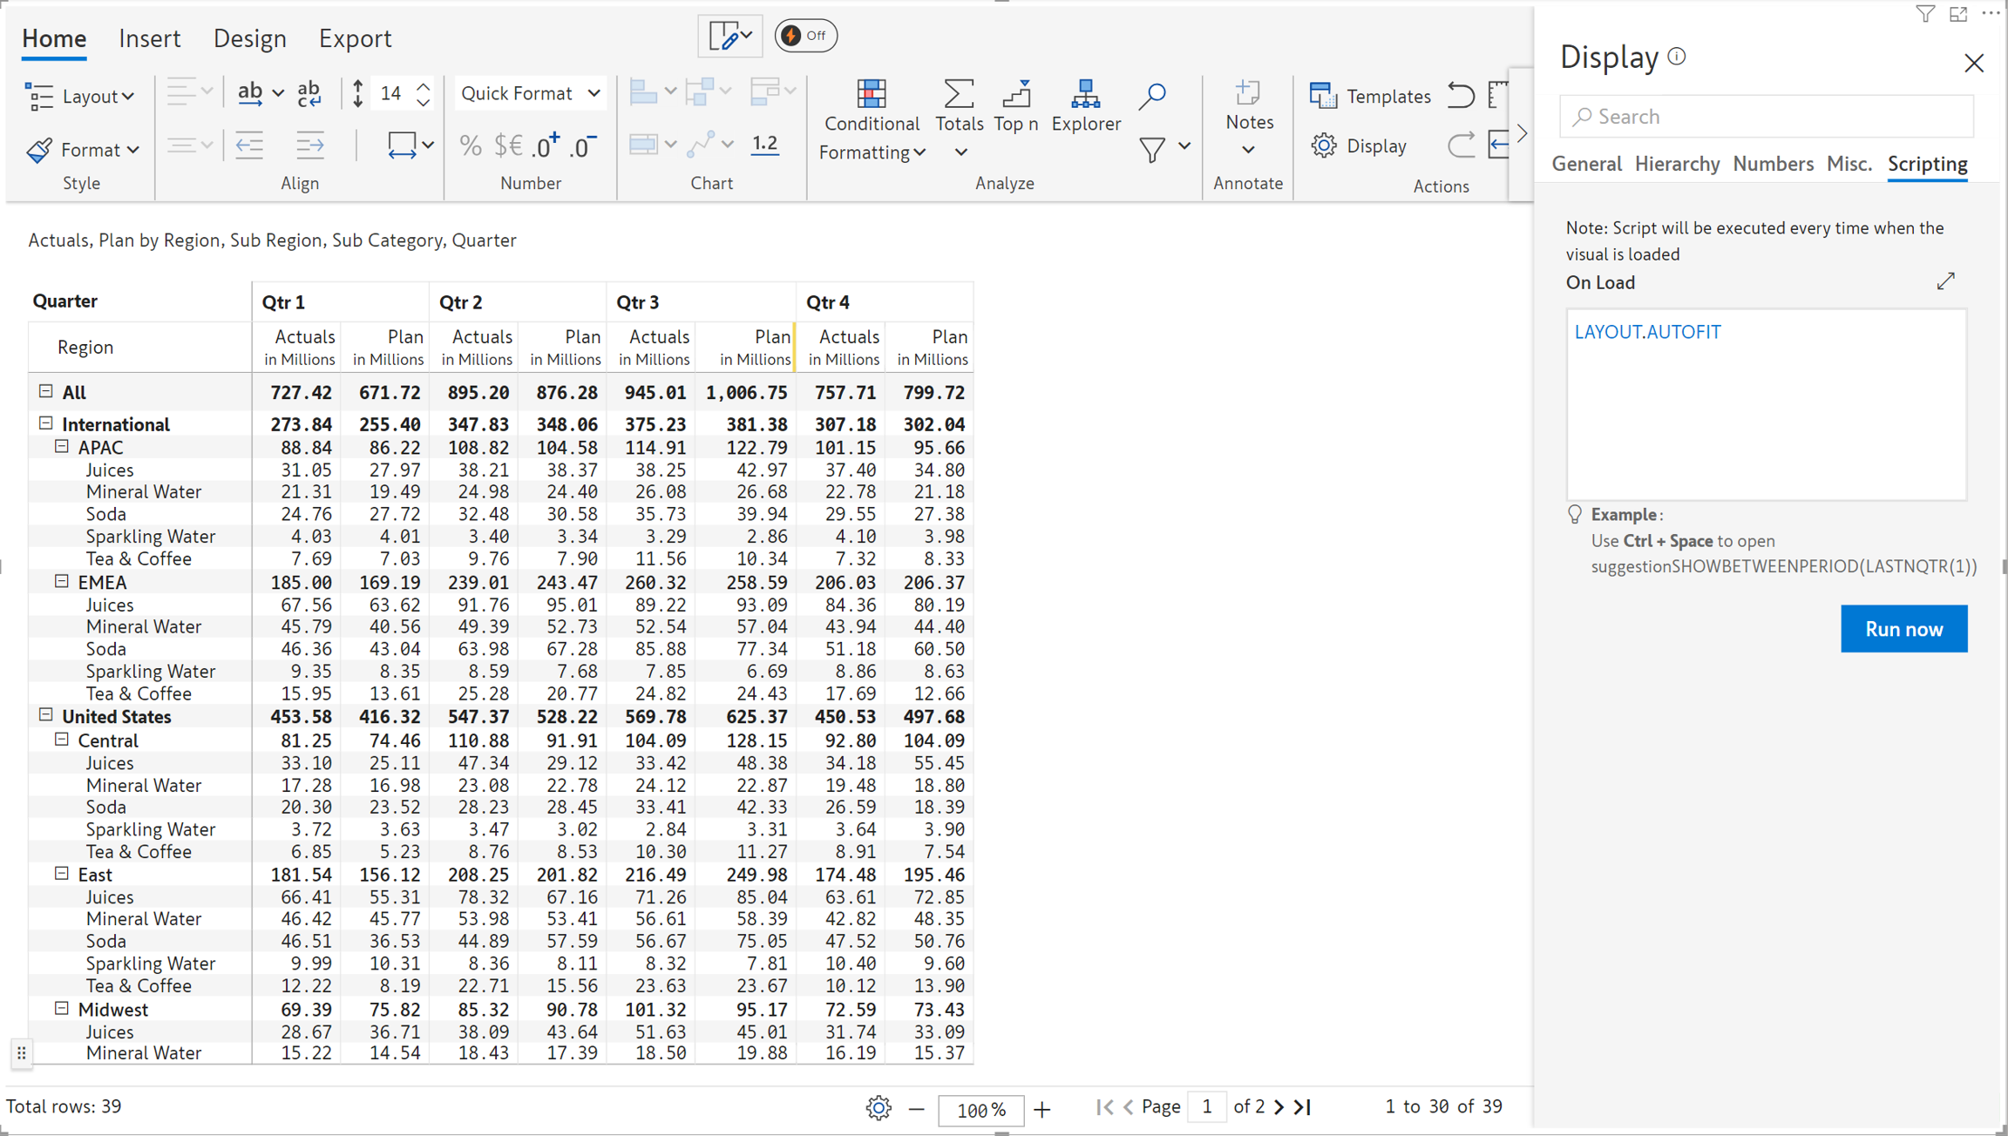
Task: Click the Totals sigma icon
Action: pos(958,94)
